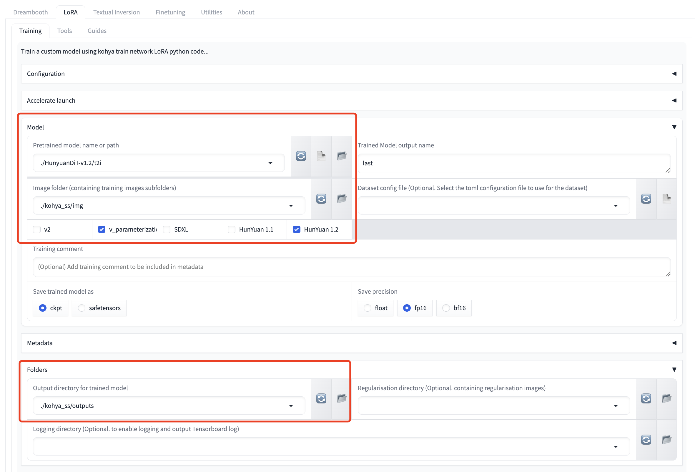This screenshot has width=695, height=472.
Task: Select the safetensors save format
Action: [82, 308]
